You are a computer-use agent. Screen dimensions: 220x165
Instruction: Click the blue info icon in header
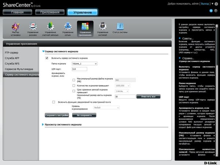coord(211,11)
